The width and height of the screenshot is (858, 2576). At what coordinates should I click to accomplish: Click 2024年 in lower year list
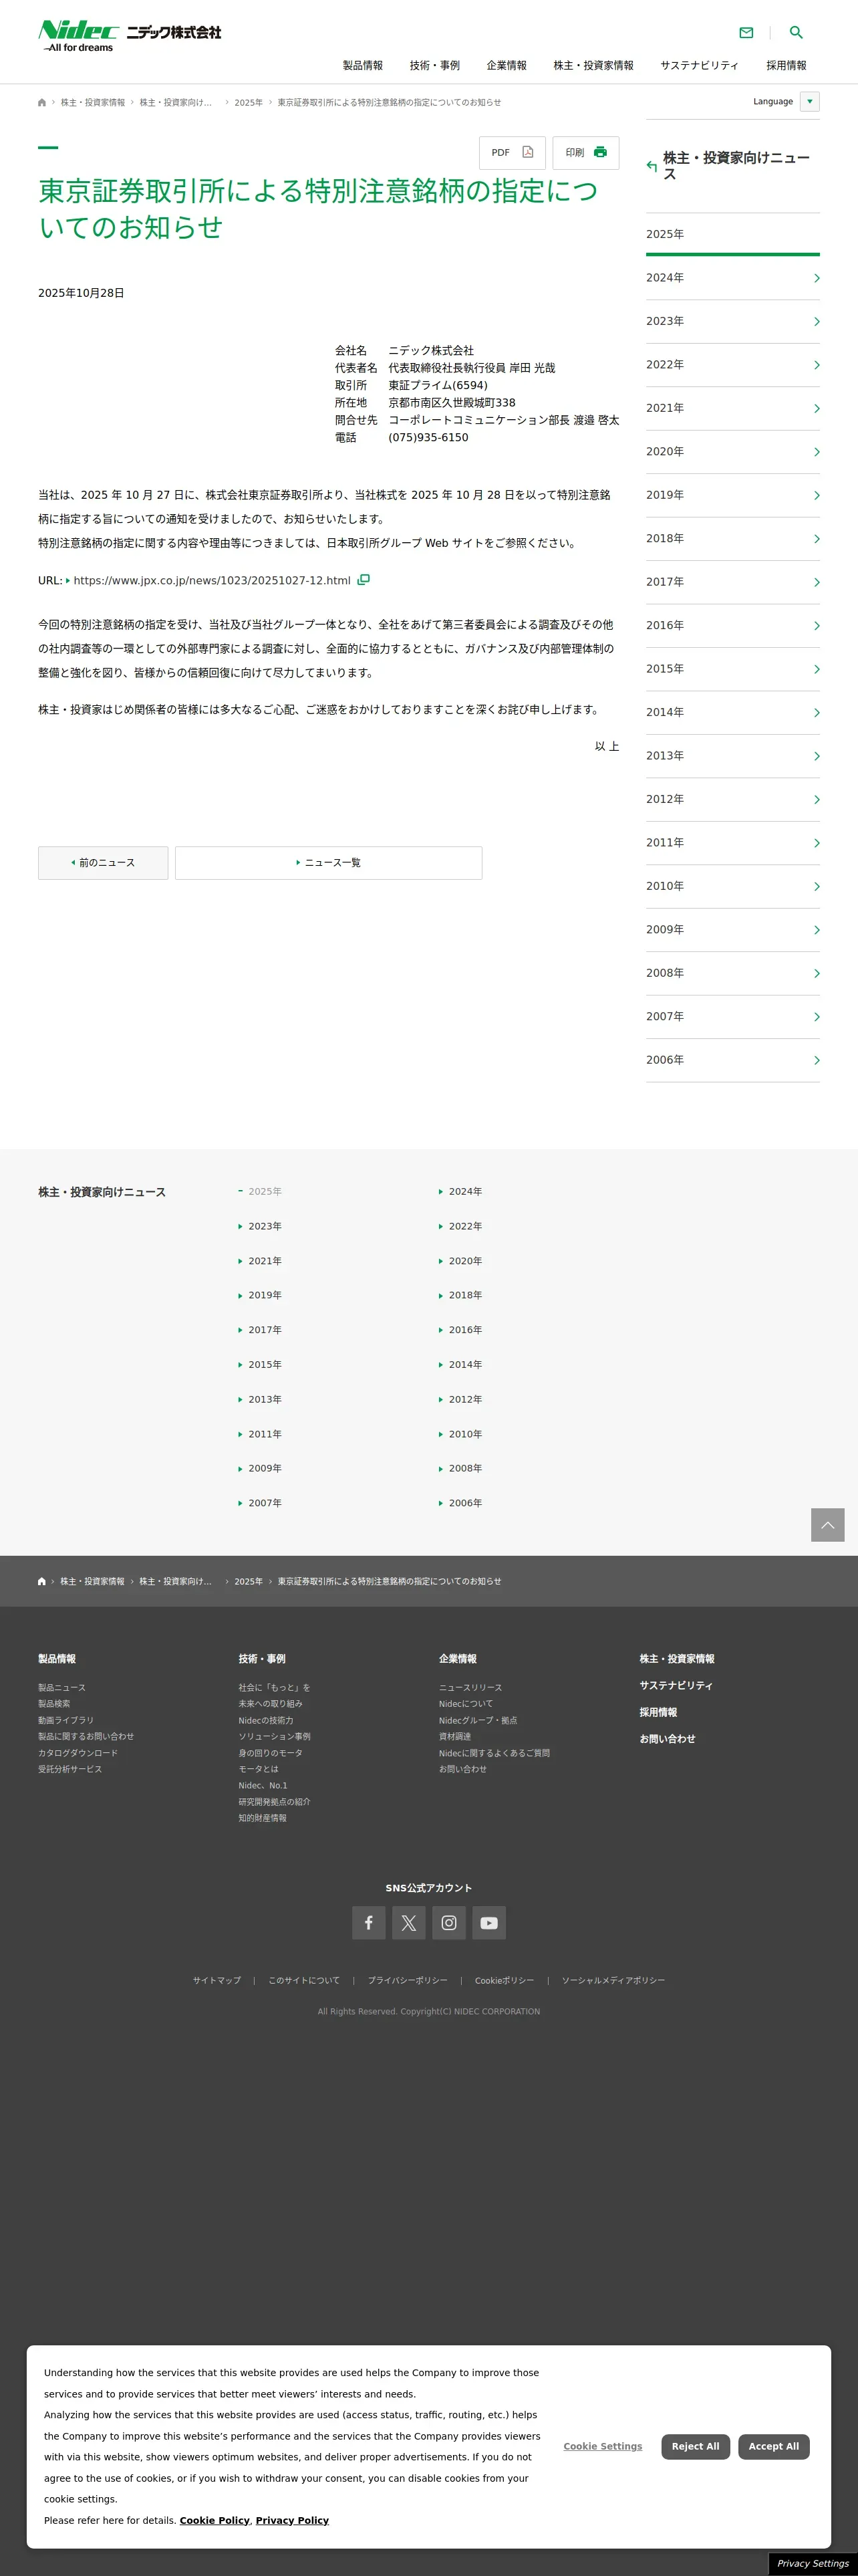click(x=465, y=1192)
